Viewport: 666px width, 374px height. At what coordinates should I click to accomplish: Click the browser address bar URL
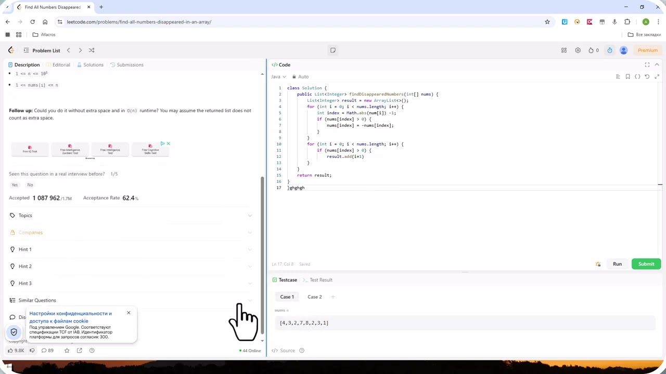[x=139, y=22]
